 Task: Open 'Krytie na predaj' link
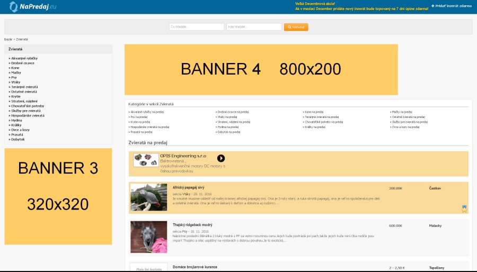pyautogui.click(x=140, y=122)
